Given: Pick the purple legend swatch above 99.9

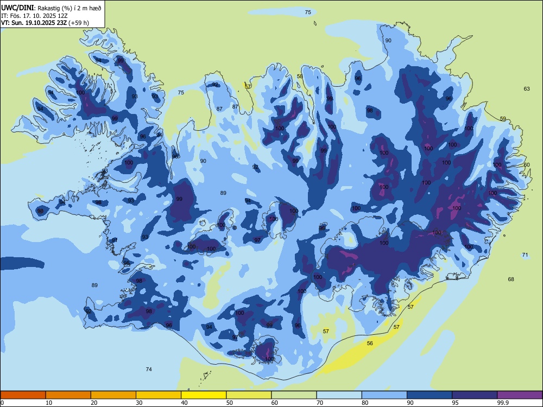Looking at the screenshot, I should [x=520, y=395].
